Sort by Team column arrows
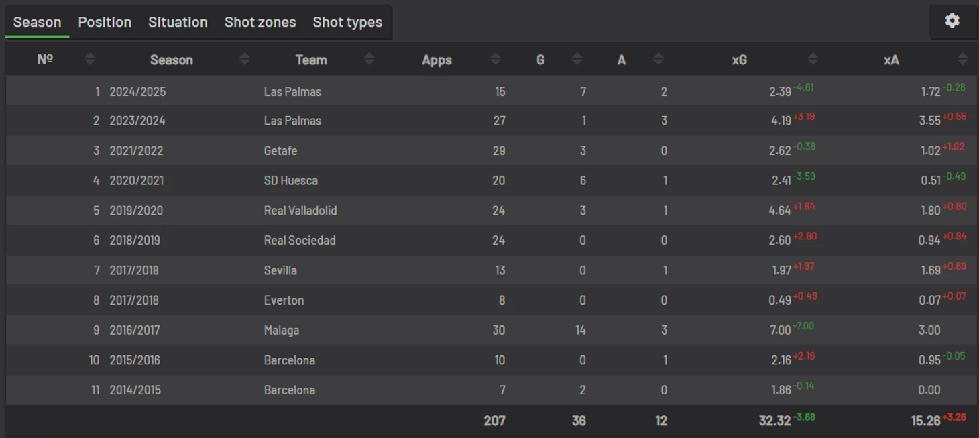The image size is (979, 438). (x=369, y=60)
